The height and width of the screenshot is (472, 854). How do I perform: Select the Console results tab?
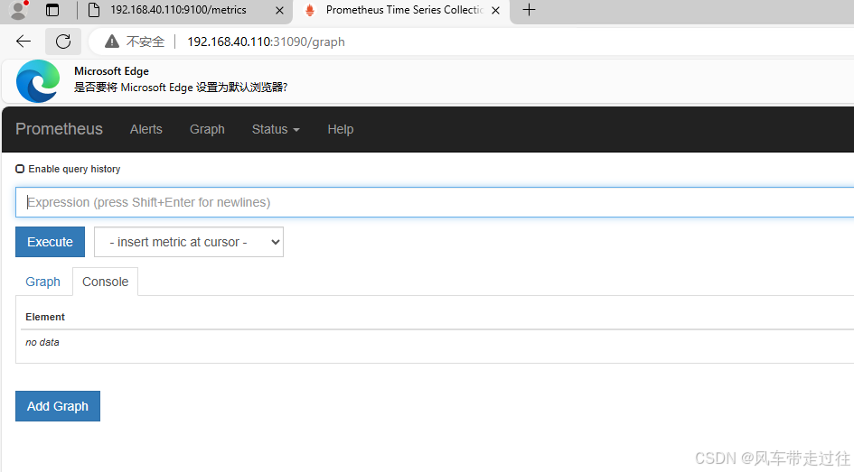coord(105,282)
